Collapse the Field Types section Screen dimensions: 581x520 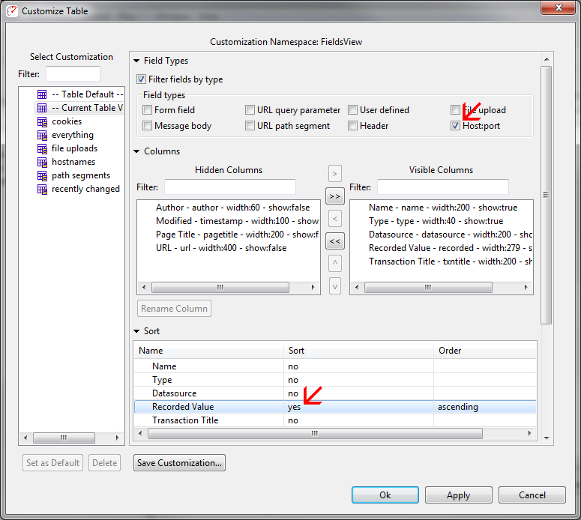click(x=136, y=61)
